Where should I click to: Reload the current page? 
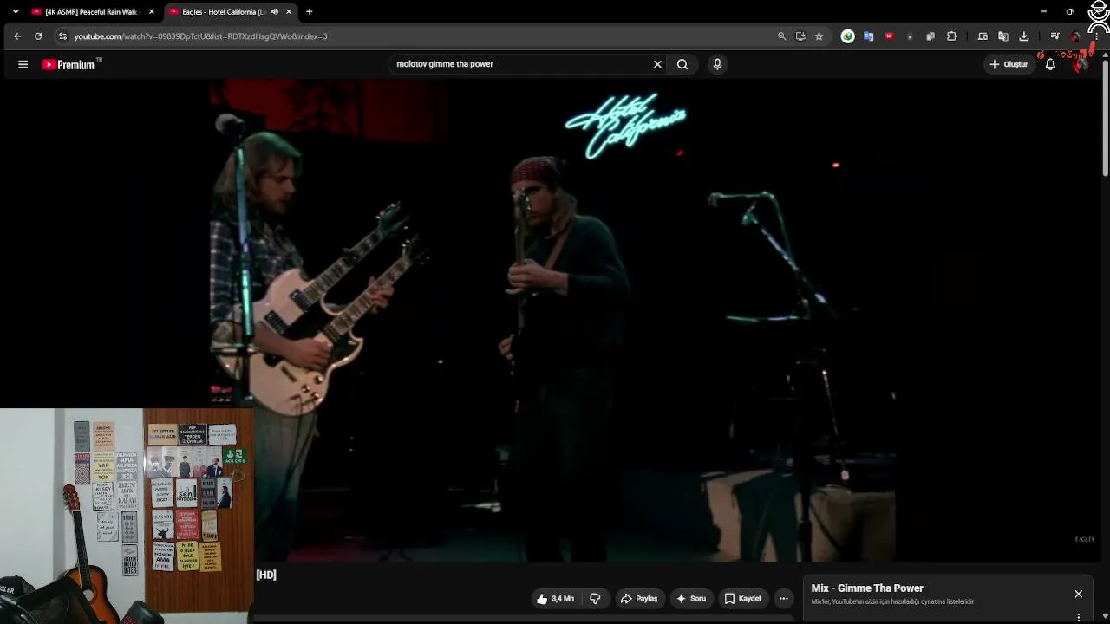click(x=38, y=36)
